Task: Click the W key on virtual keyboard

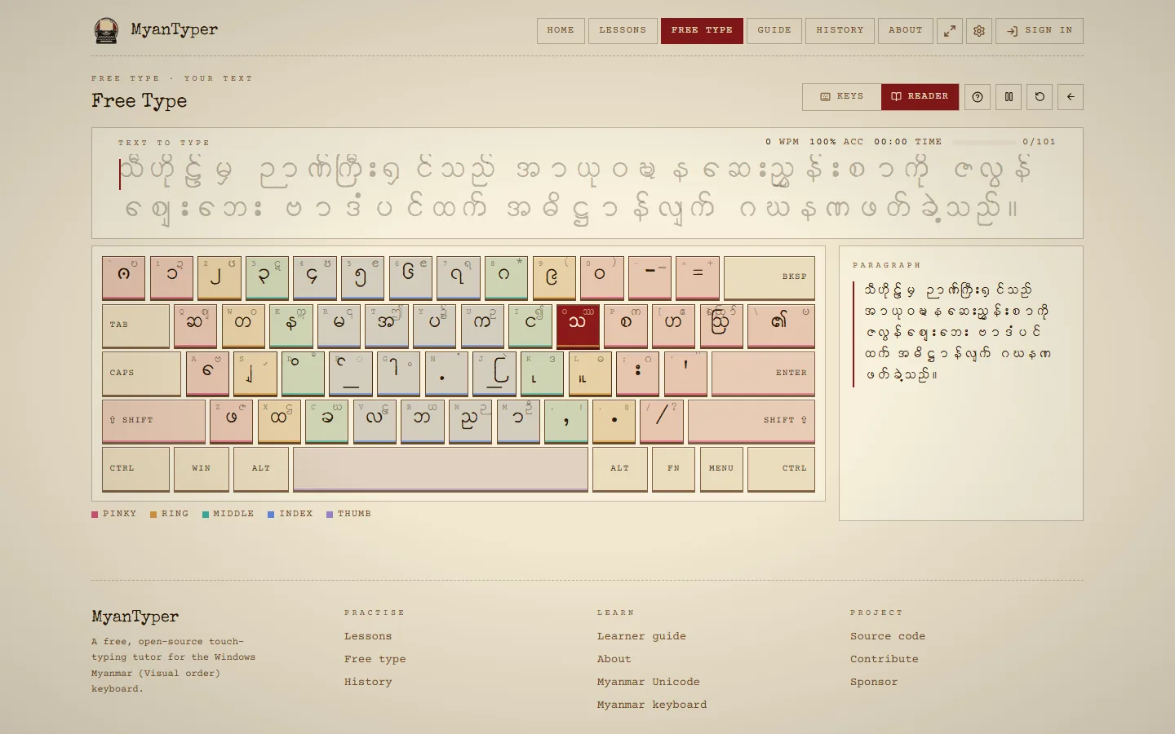Action: click(x=243, y=326)
